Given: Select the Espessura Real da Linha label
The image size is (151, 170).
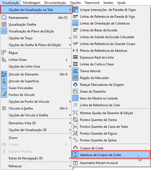Looking at the screenshot, I should 97,57.
